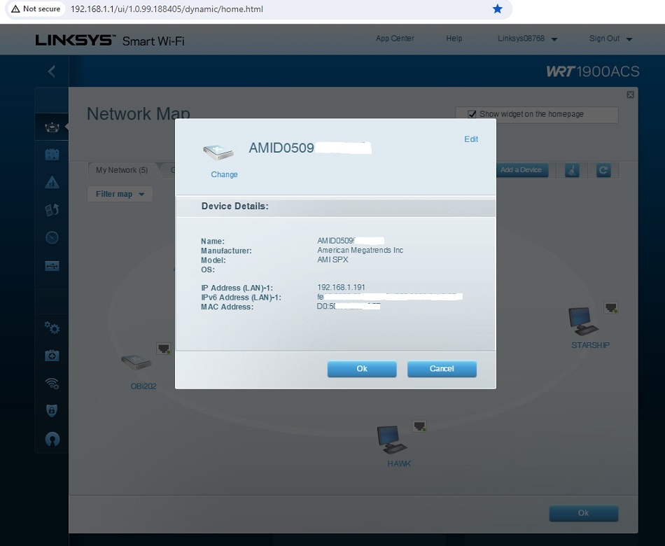Click IP address value 192.168.1.191
Screen dimensions: 665x546
point(341,287)
